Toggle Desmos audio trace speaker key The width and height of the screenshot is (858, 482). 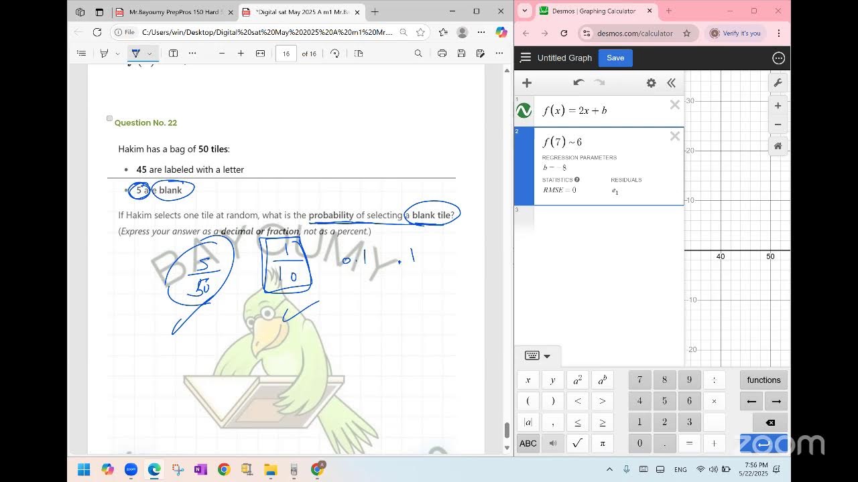point(553,443)
